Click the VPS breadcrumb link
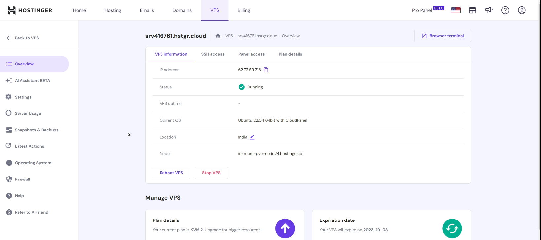The height and width of the screenshot is (240, 541). tap(229, 36)
